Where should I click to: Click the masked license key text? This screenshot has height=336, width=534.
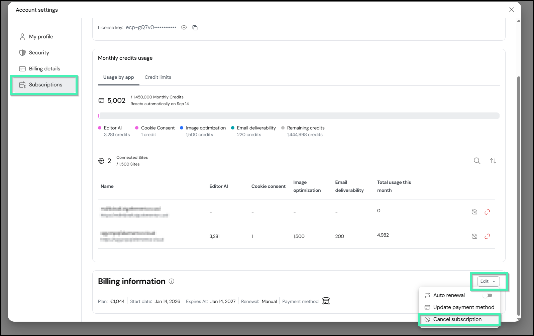151,27
